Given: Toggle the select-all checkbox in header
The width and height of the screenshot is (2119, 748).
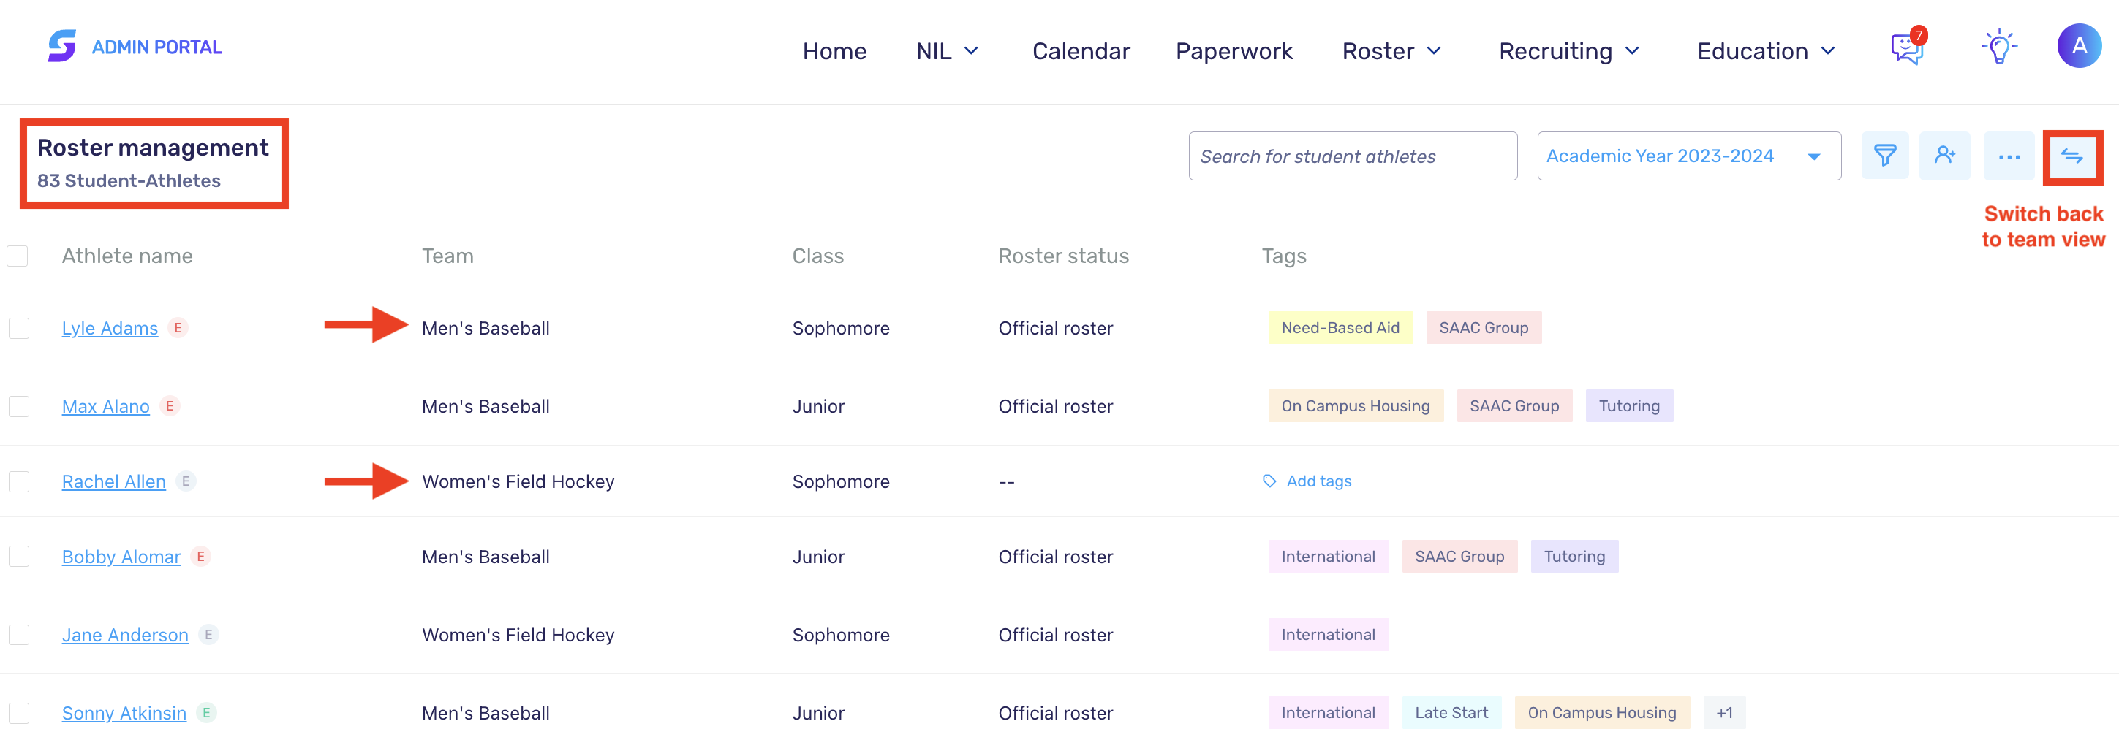Looking at the screenshot, I should click(x=18, y=256).
